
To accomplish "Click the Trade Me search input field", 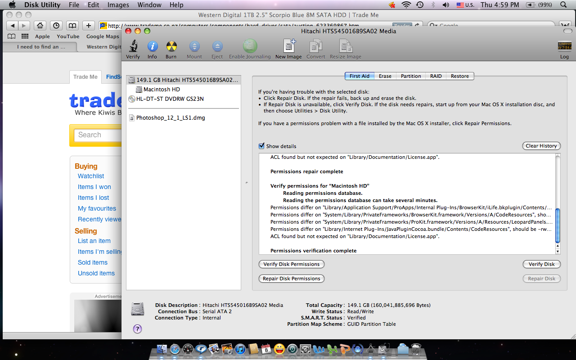I will [x=98, y=135].
